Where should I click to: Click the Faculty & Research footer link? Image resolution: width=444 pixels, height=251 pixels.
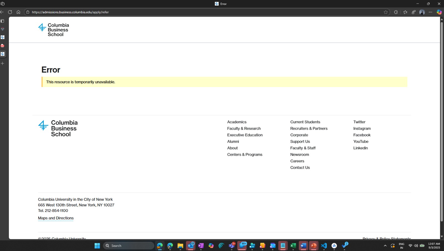pos(244,129)
